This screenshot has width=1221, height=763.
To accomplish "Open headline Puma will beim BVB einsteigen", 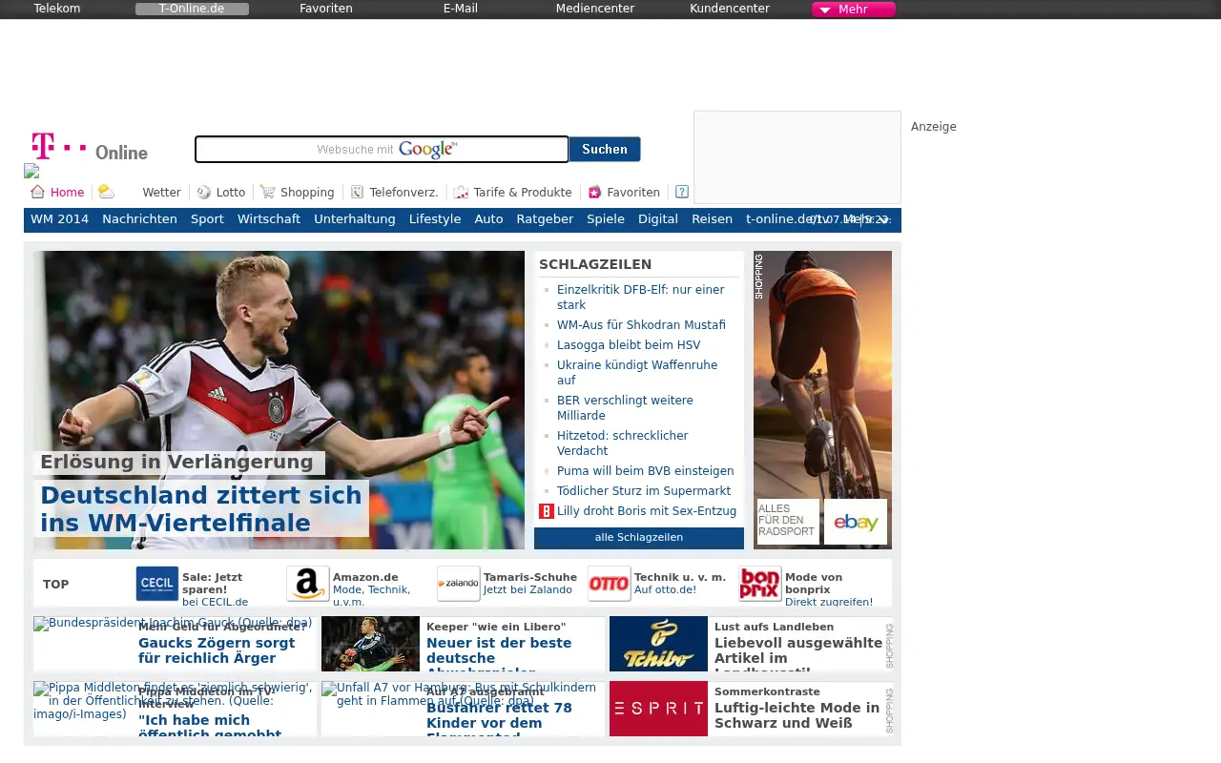I will coord(646,471).
